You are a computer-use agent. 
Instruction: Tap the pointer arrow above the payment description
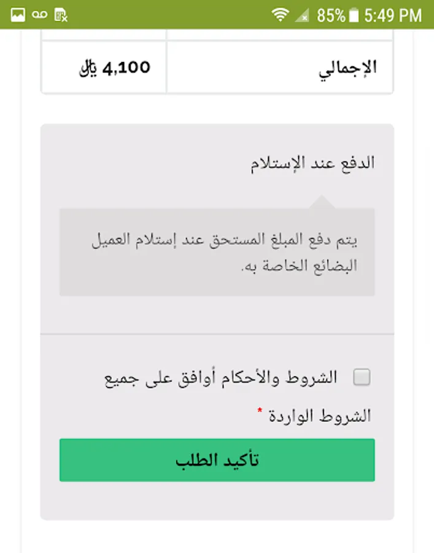click(x=324, y=203)
